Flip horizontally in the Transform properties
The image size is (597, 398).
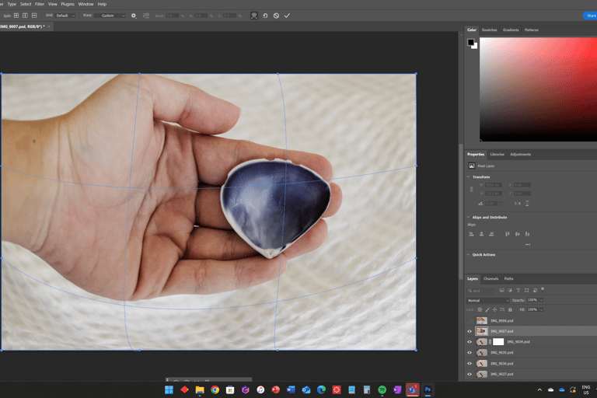click(x=517, y=204)
